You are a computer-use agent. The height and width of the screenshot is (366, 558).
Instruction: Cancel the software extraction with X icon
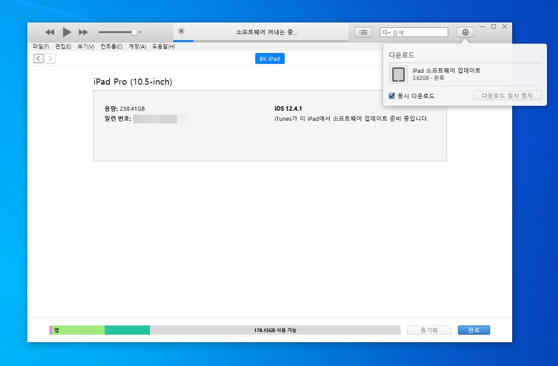(181, 31)
